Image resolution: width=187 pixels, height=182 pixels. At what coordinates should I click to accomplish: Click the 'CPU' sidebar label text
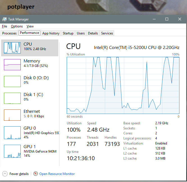28,44
